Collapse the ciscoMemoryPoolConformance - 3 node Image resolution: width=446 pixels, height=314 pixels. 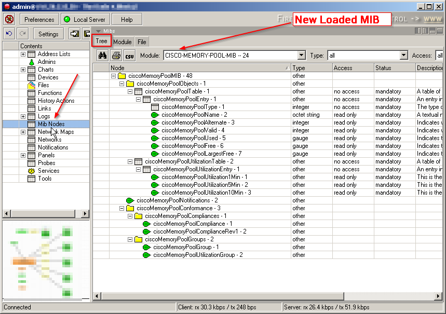click(x=121, y=208)
